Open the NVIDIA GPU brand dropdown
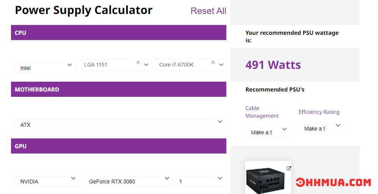This screenshot has width=378, height=194. coord(47,182)
